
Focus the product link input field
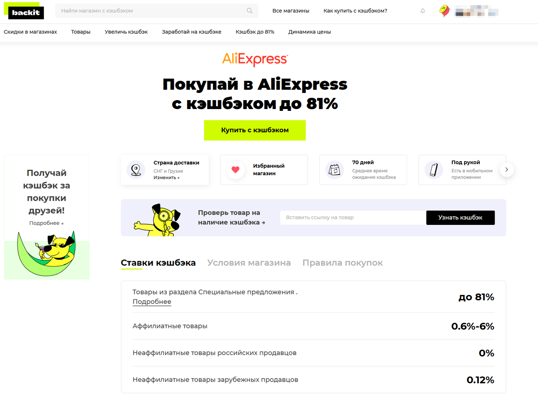tap(353, 218)
